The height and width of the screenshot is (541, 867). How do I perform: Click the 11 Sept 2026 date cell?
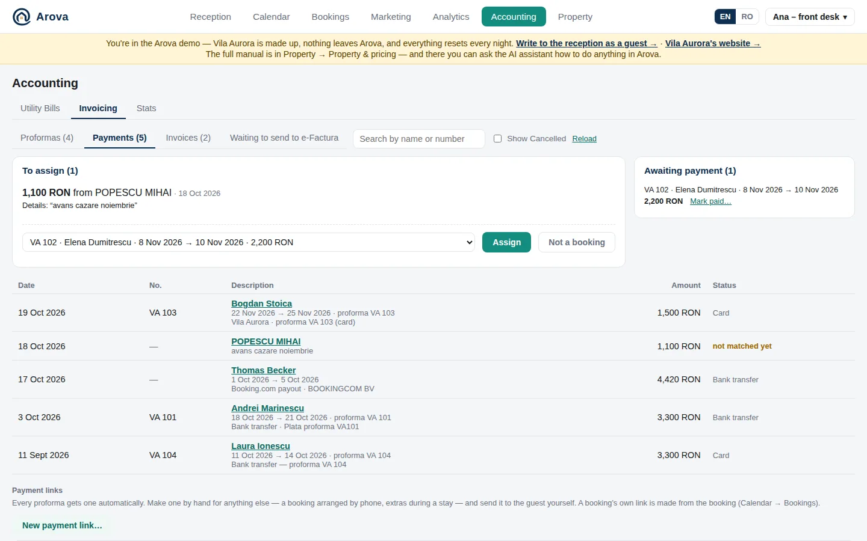43,455
